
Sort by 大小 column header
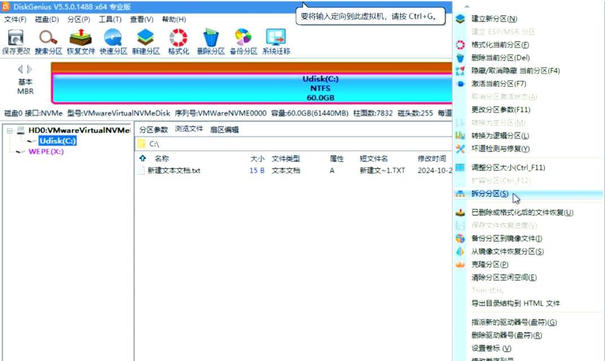tap(257, 159)
